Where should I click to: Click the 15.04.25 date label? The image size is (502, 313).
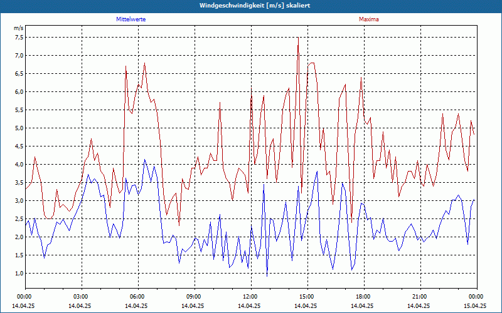475,305
